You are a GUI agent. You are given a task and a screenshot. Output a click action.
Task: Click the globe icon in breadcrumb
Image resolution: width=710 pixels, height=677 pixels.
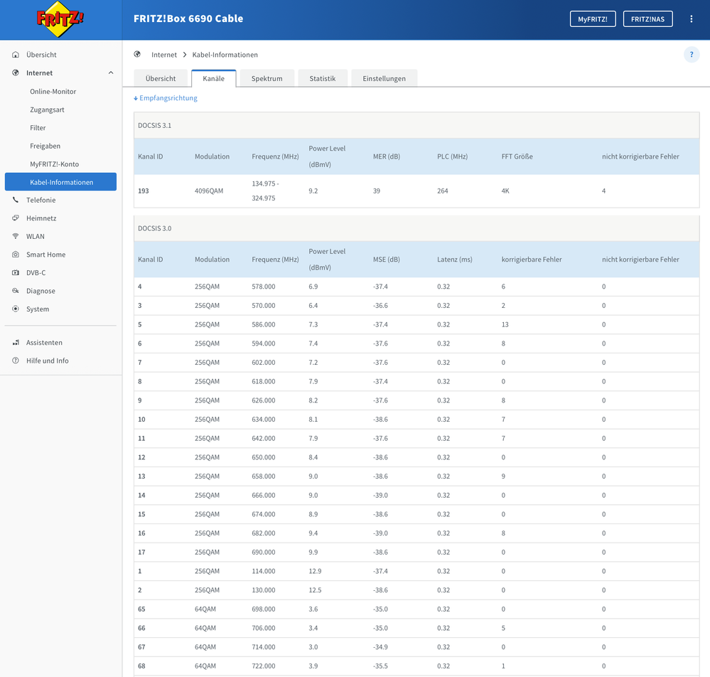click(x=138, y=55)
